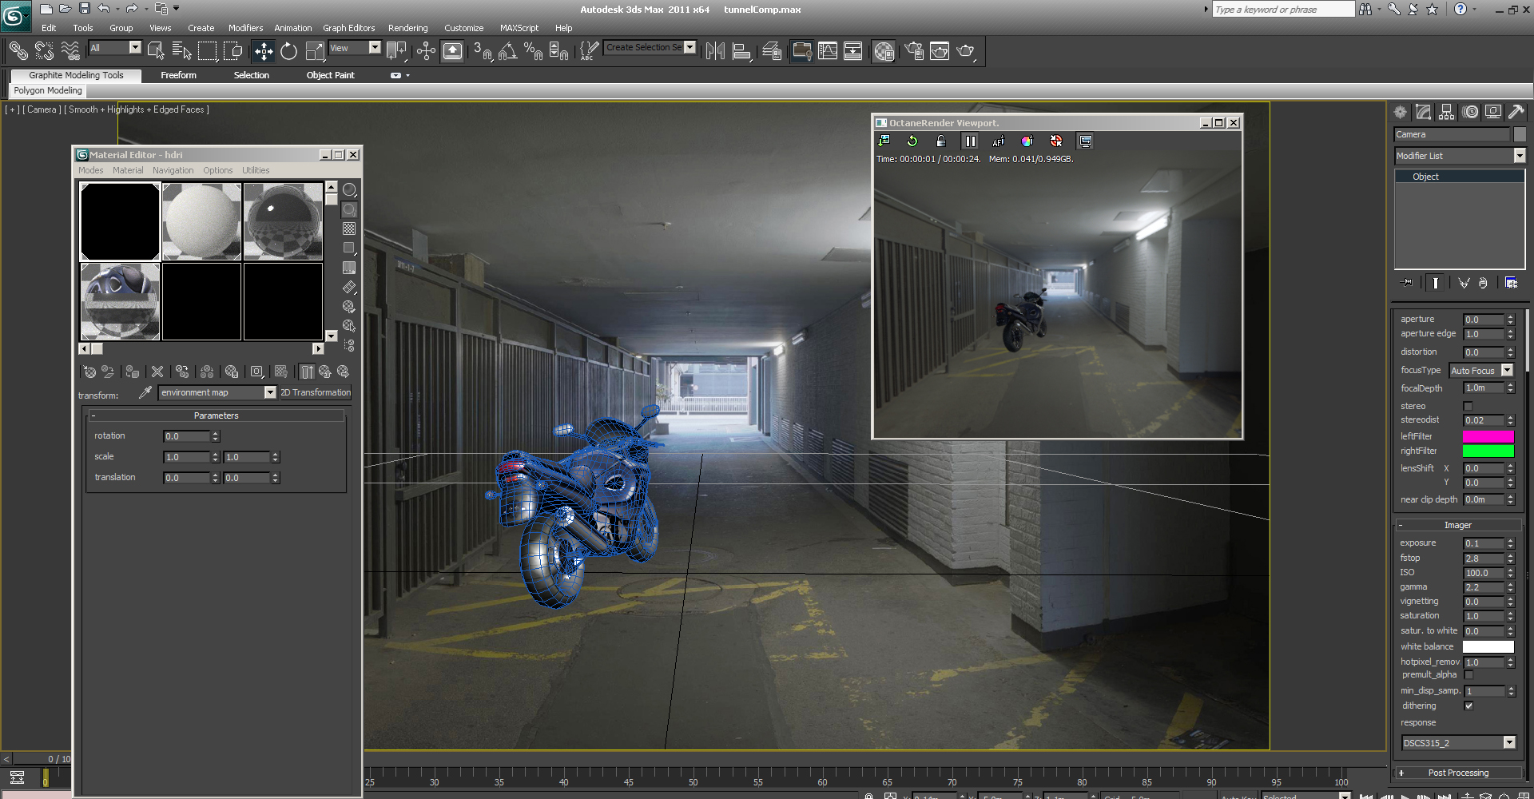Viewport: 1534px width, 799px height.
Task: Click the magenta leftFilter color swatch
Action: pyautogui.click(x=1488, y=436)
